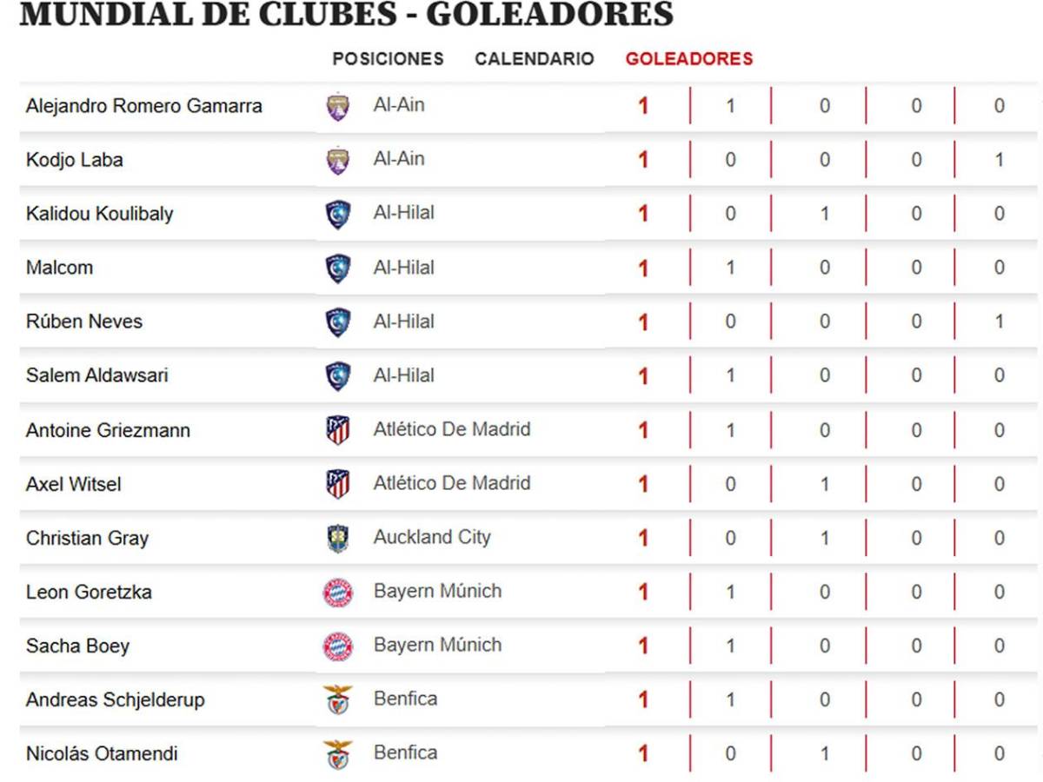The image size is (1043, 782).
Task: Select the Auckland City club badge
Action: (x=338, y=537)
